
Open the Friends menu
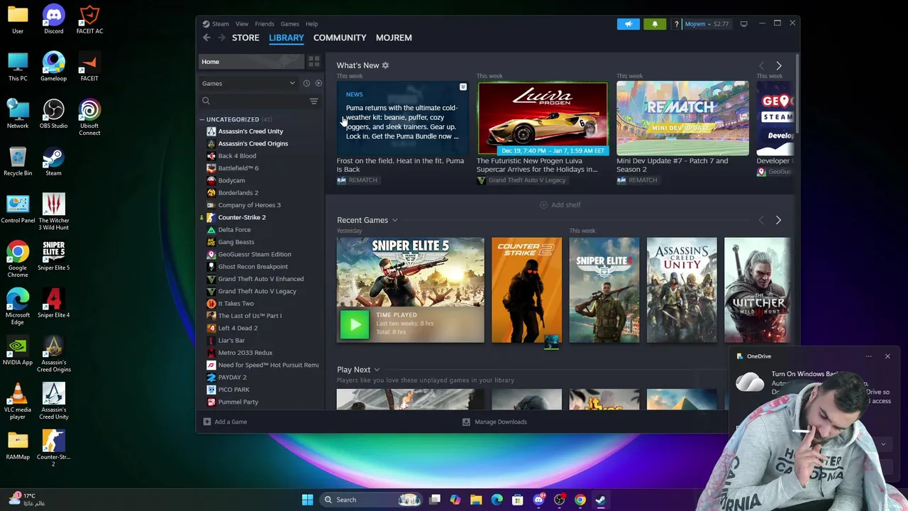pyautogui.click(x=265, y=24)
